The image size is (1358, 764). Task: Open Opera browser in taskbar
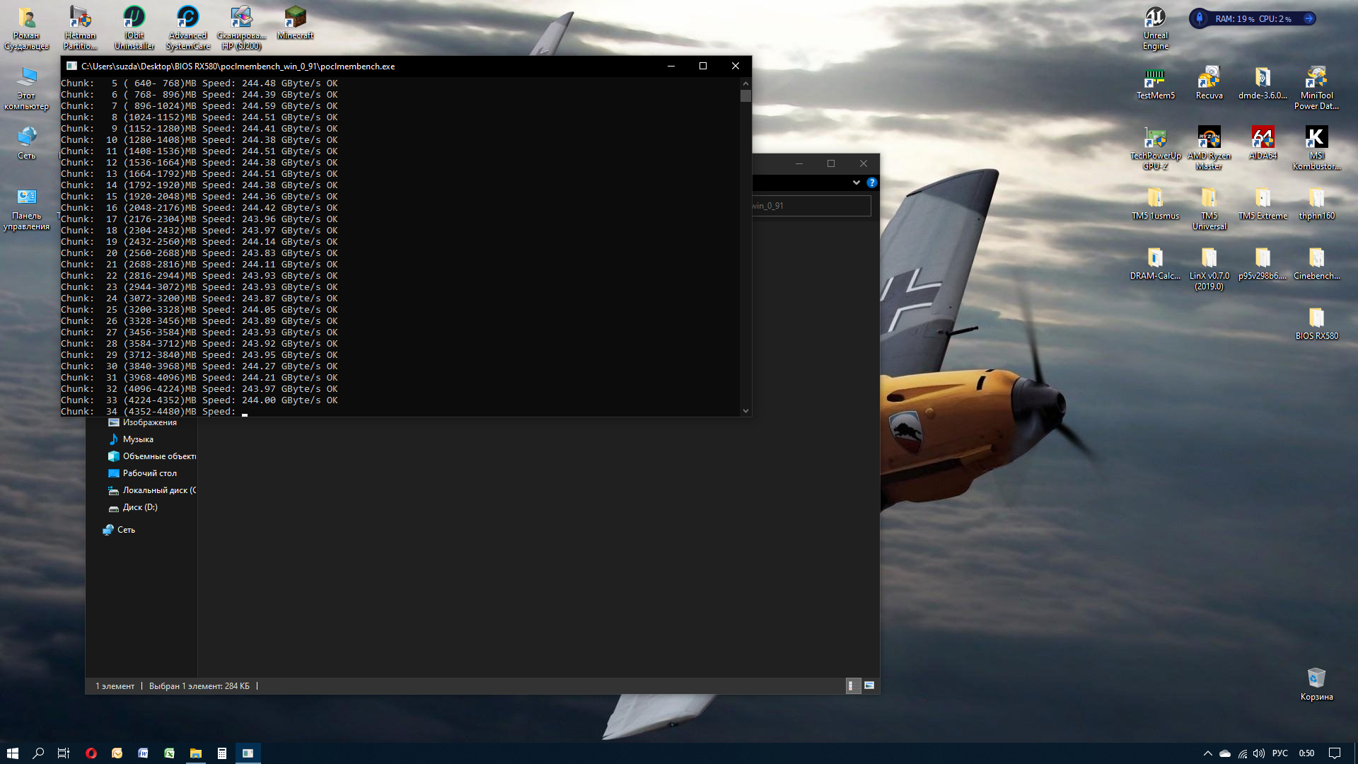[x=91, y=753]
